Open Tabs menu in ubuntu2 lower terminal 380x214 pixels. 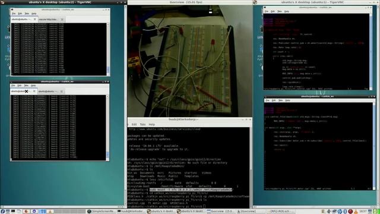coord(26,86)
